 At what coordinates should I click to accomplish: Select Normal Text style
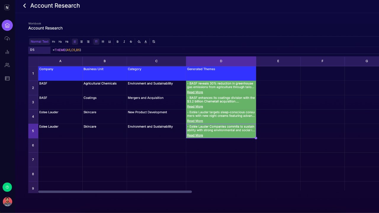(40, 42)
